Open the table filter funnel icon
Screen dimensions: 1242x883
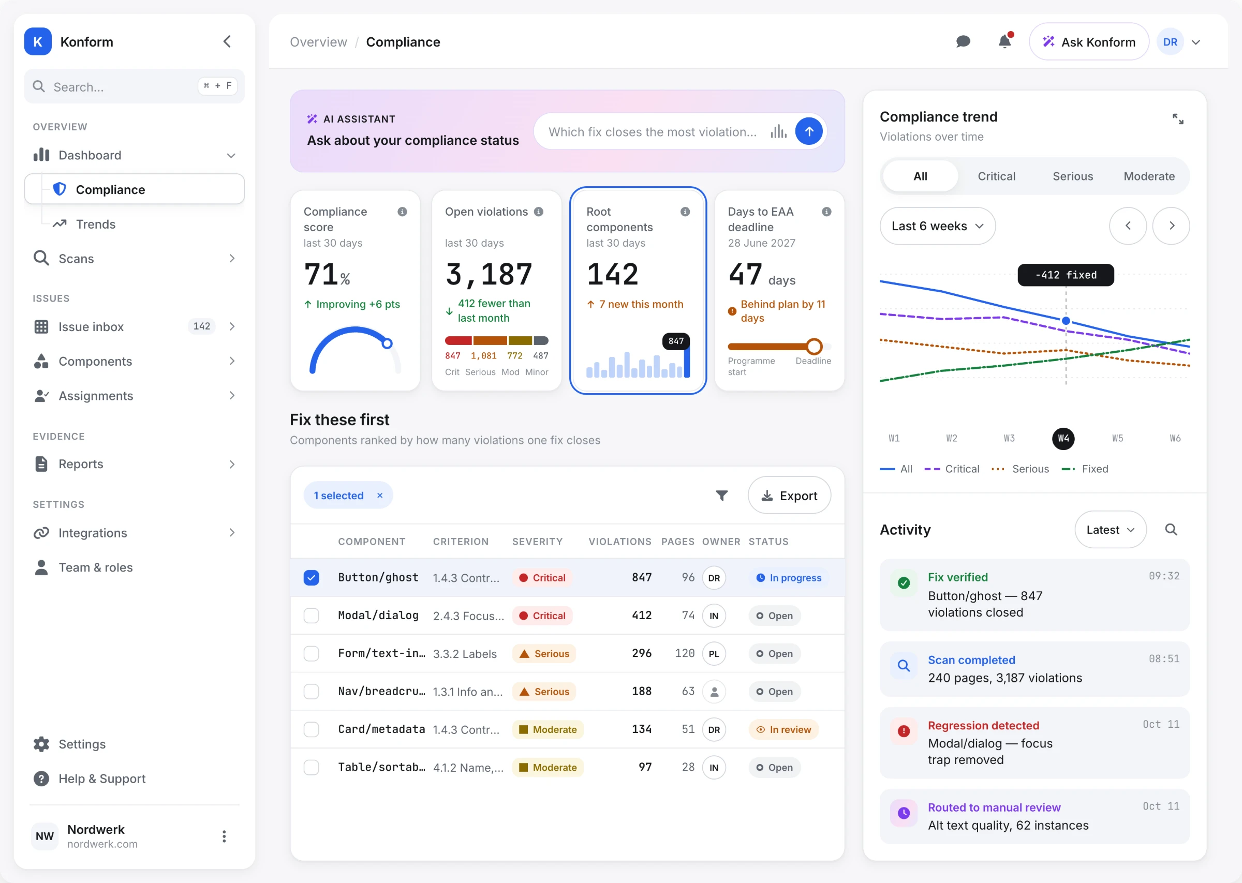point(721,496)
